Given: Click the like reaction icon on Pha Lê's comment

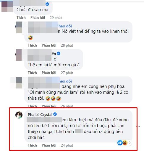Looking at the screenshot, I should coord(120,143).
